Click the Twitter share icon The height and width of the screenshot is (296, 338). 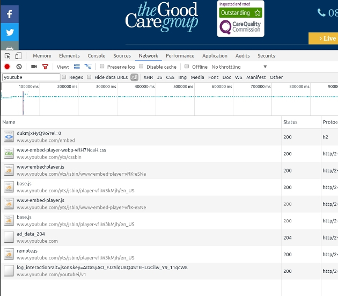(x=10, y=32)
